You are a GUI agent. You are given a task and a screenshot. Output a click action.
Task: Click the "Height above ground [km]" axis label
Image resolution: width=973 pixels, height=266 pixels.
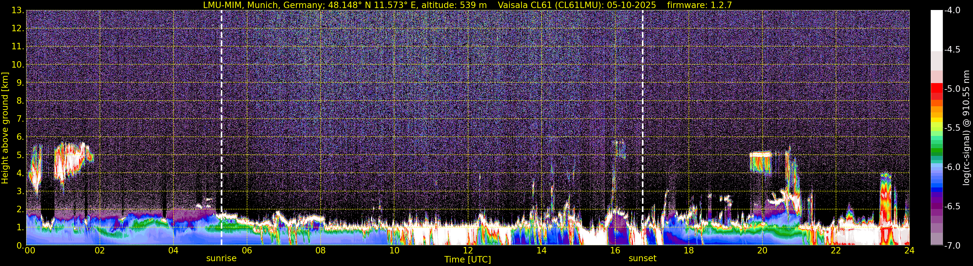tap(5, 128)
